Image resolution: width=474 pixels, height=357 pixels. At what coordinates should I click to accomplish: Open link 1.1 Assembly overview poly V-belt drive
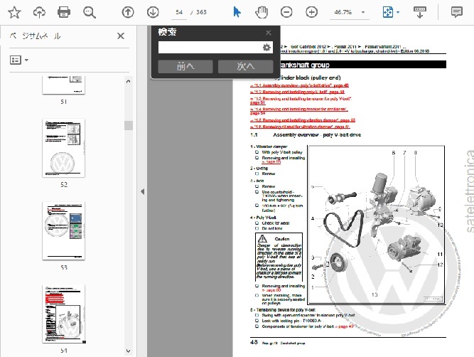coord(299,85)
